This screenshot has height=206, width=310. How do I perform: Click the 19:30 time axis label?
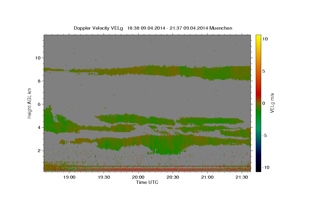coord(104,177)
